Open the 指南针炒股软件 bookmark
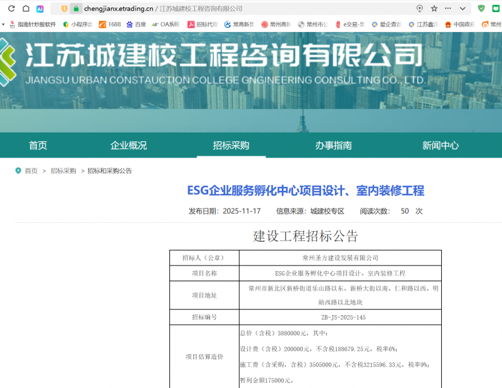The image size is (502, 388). pos(33,24)
